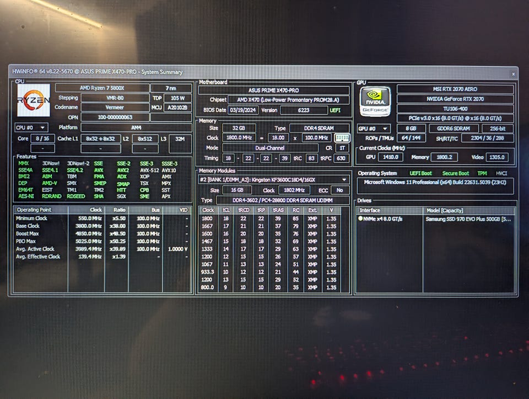The width and height of the screenshot is (529, 399).
Task: Click the GPU clock 1410.0 field
Action: point(390,157)
